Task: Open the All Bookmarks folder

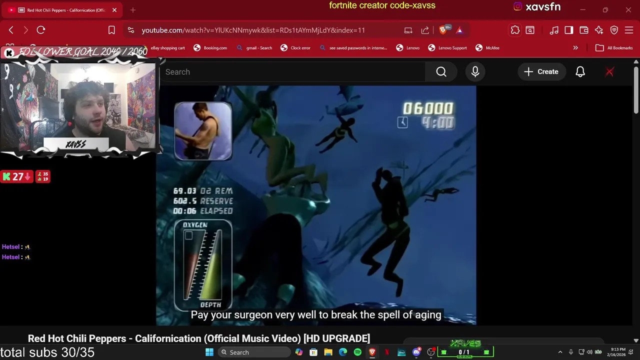Action: click(614, 48)
